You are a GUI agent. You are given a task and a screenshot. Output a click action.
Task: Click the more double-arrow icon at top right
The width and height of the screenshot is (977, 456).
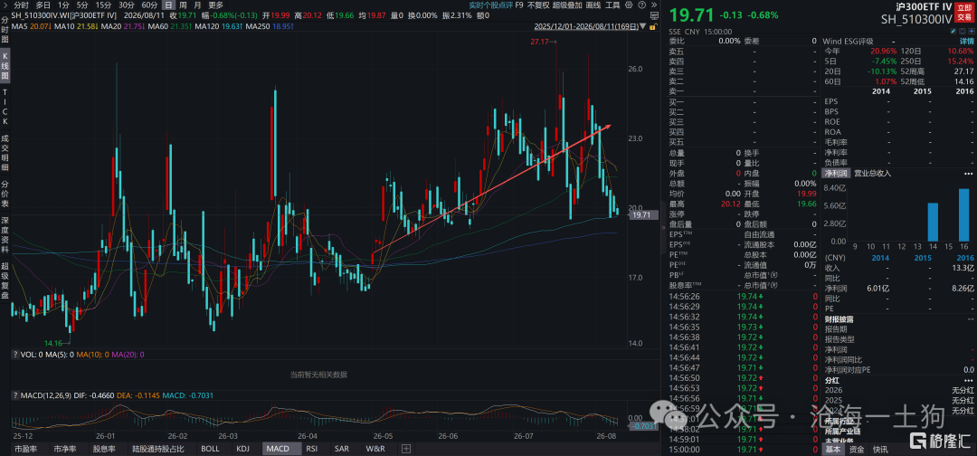click(654, 5)
